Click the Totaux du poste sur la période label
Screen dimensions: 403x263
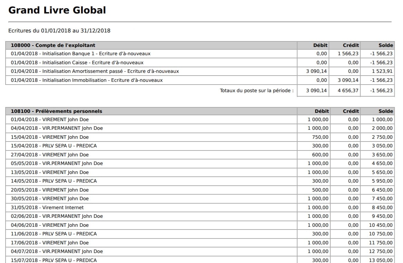coord(257,91)
